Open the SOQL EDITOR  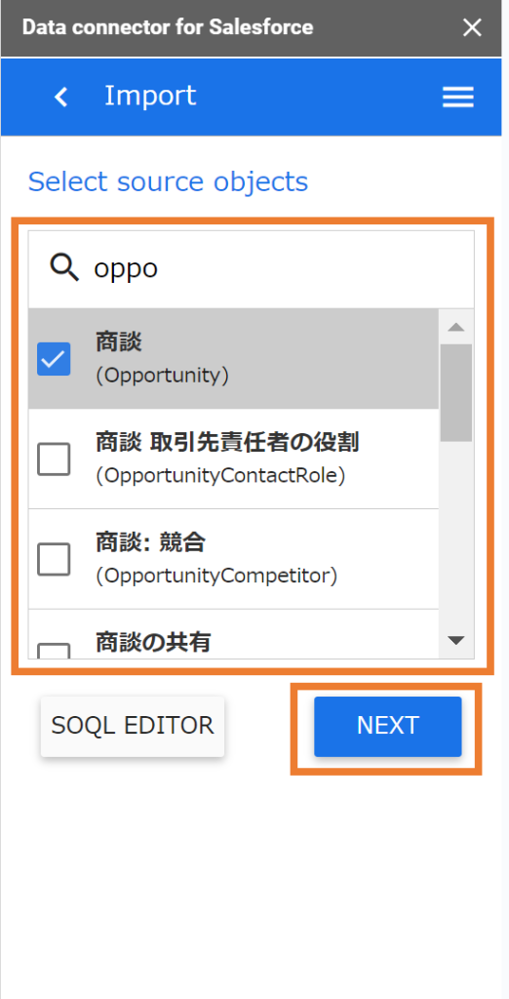pos(133,726)
